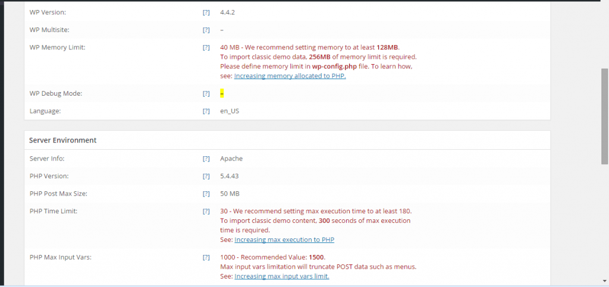The width and height of the screenshot is (609, 287).
Task: Open the WP Multisite help tooltip icon
Action: (x=206, y=30)
